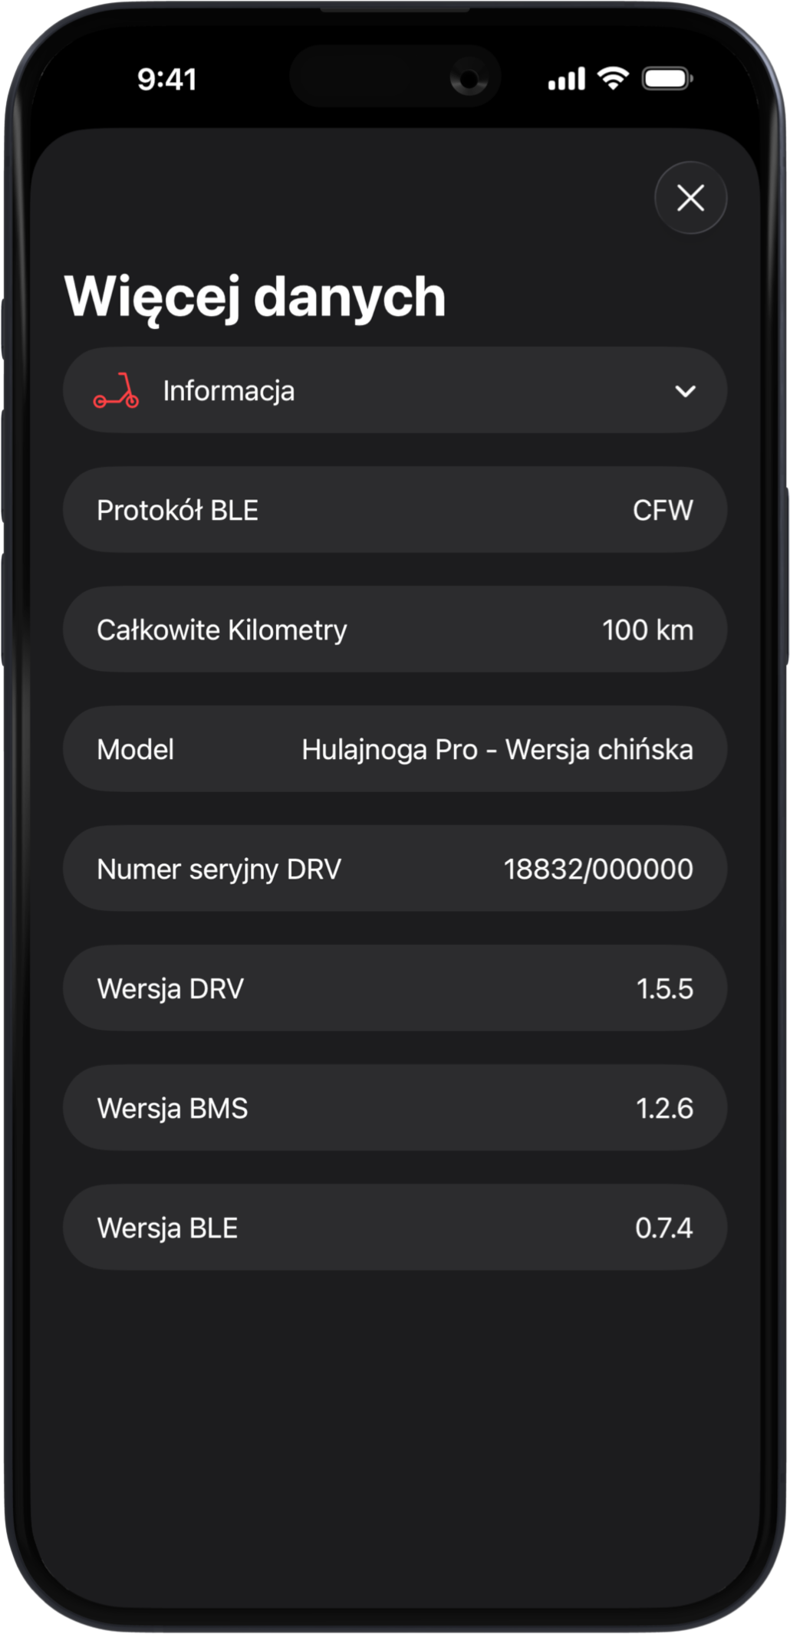This screenshot has width=790, height=1634.
Task: Select the Wersja BLE row
Action: coord(395,1228)
